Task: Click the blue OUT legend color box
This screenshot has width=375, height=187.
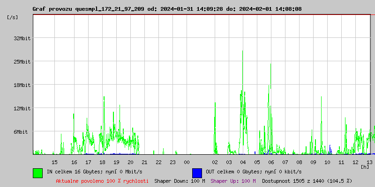Action: pos(197,173)
